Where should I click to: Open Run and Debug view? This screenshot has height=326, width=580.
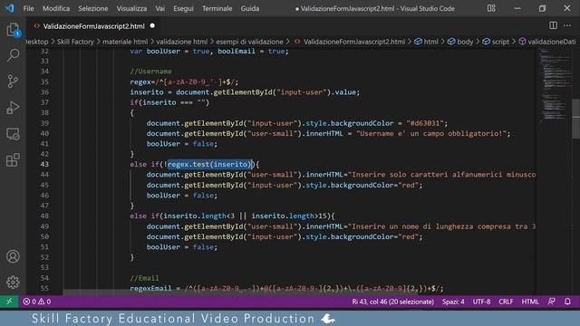click(x=13, y=108)
